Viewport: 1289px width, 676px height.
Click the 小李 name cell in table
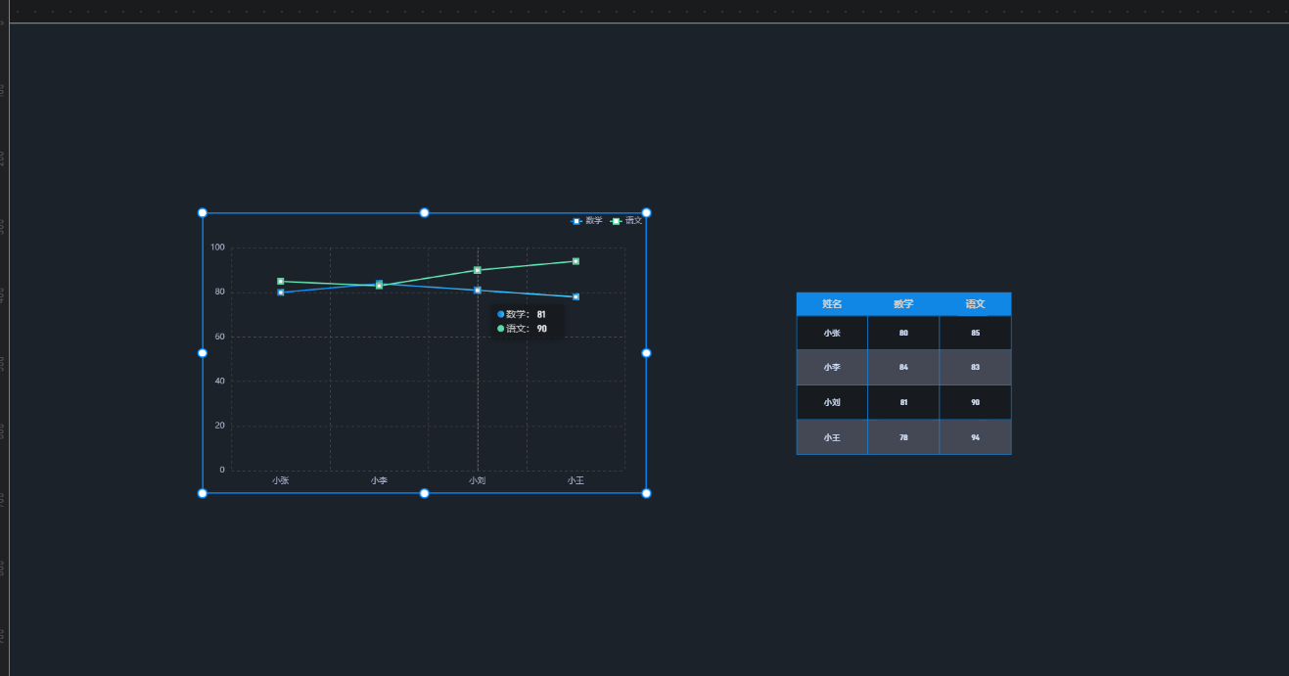[832, 368]
